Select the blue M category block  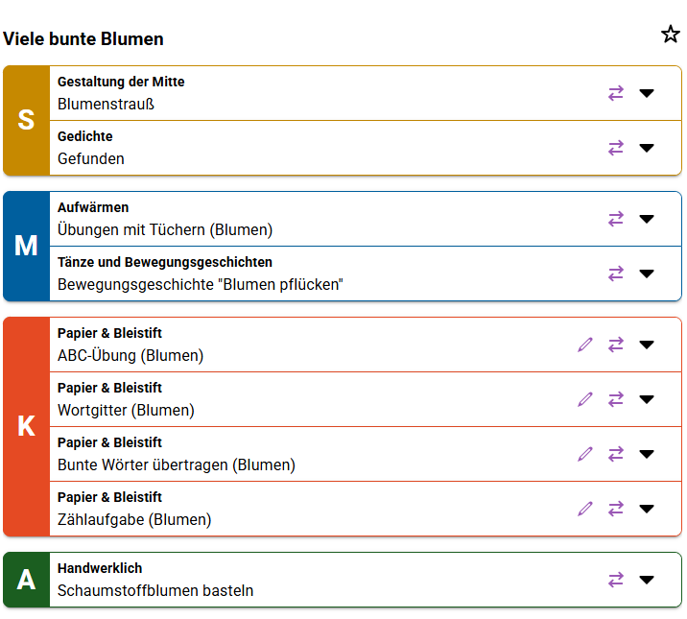tap(26, 247)
